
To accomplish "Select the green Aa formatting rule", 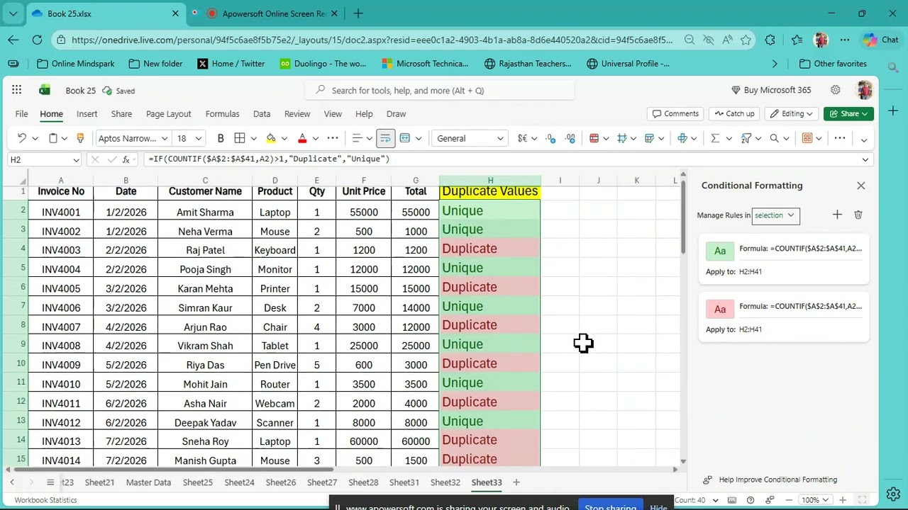I will [x=784, y=259].
